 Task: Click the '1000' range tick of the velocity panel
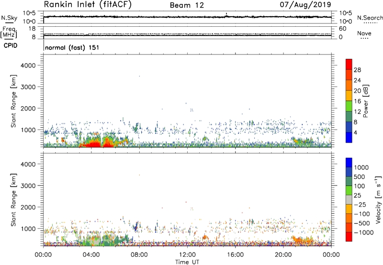tap(28, 229)
